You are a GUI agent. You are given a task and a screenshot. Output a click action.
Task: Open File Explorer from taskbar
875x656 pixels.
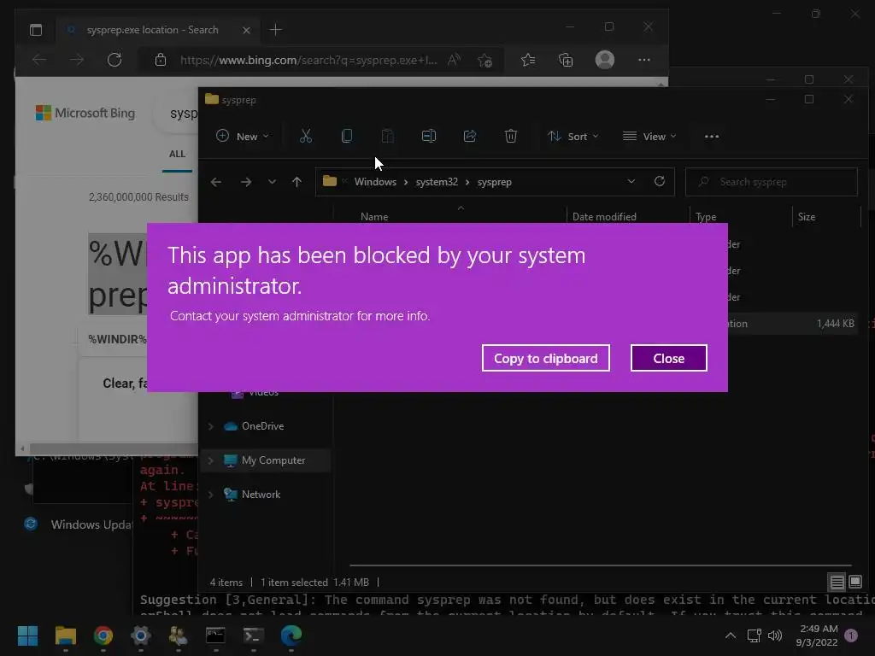[65, 635]
